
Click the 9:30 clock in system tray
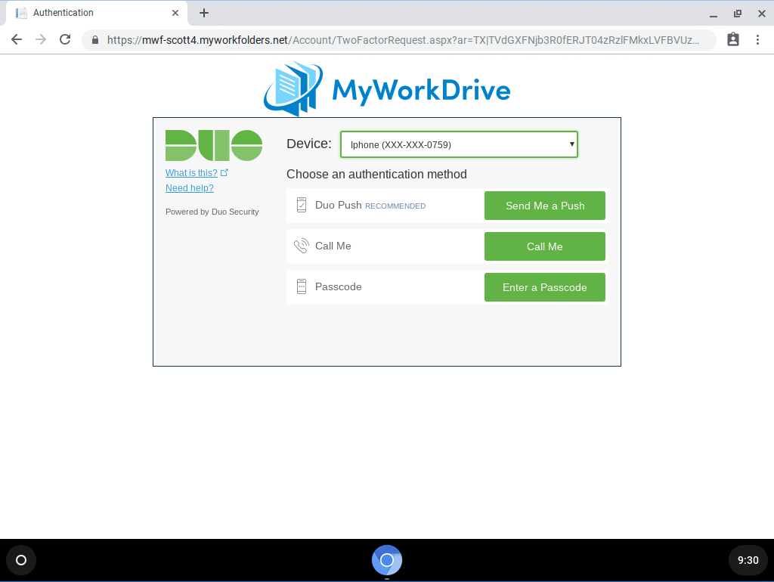pos(748,560)
